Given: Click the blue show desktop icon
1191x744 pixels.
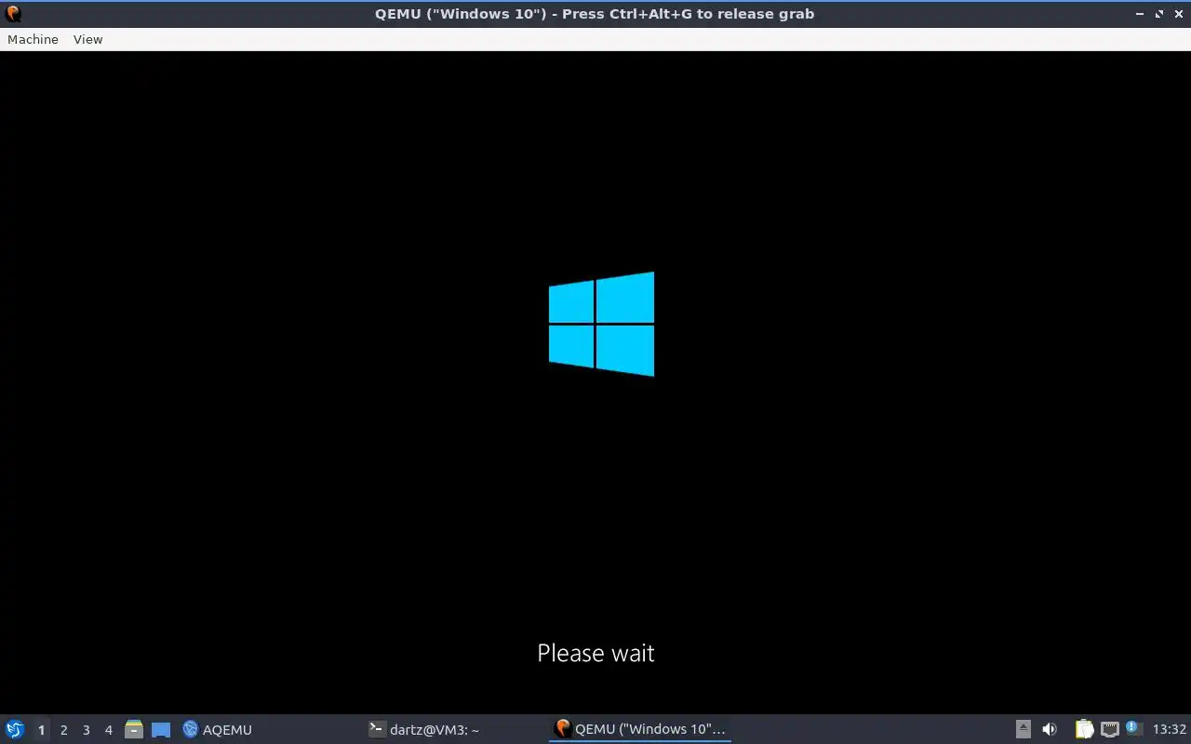Looking at the screenshot, I should 161,730.
